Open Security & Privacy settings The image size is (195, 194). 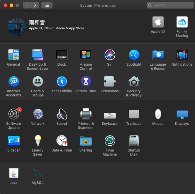point(134,81)
